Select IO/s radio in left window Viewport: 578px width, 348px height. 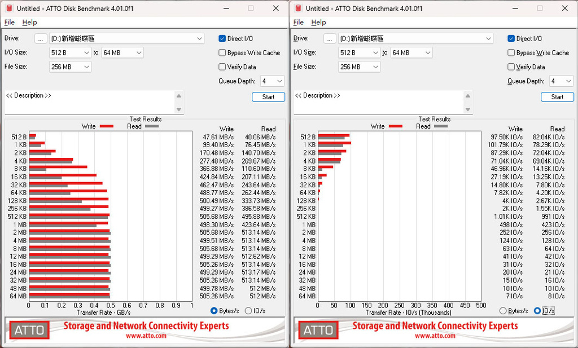click(248, 311)
